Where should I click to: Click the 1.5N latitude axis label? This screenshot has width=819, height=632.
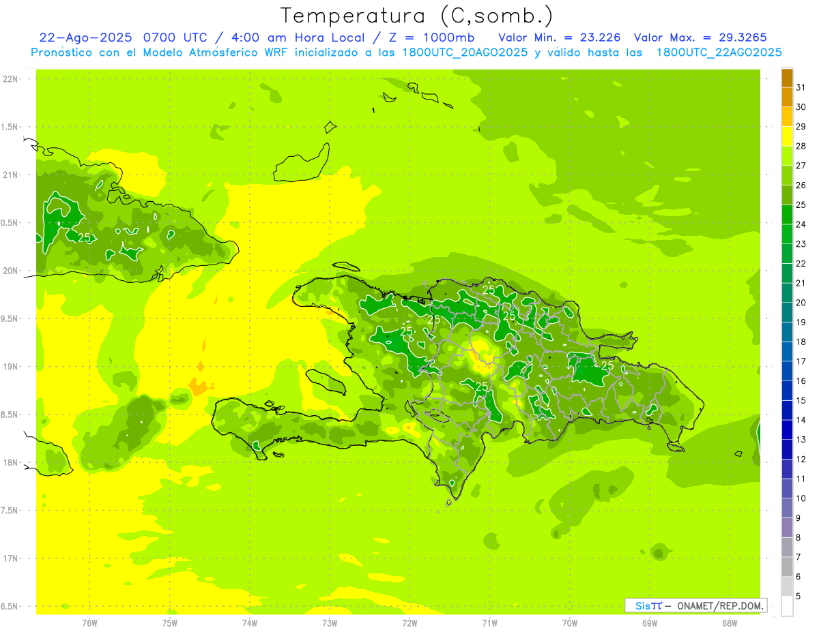pos(11,127)
